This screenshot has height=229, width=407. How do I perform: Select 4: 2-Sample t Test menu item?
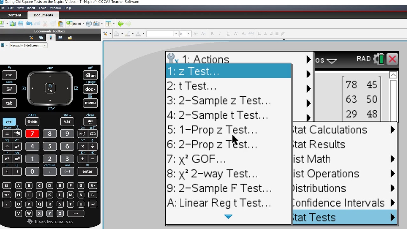click(x=228, y=115)
